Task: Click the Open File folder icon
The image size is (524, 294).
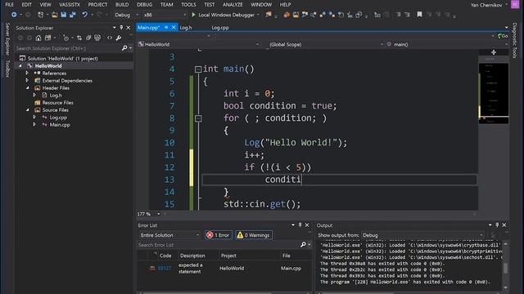Action: coord(55,15)
